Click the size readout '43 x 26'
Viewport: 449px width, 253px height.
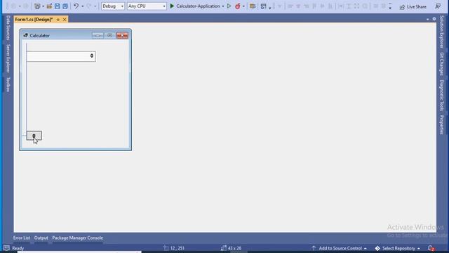tap(232, 248)
